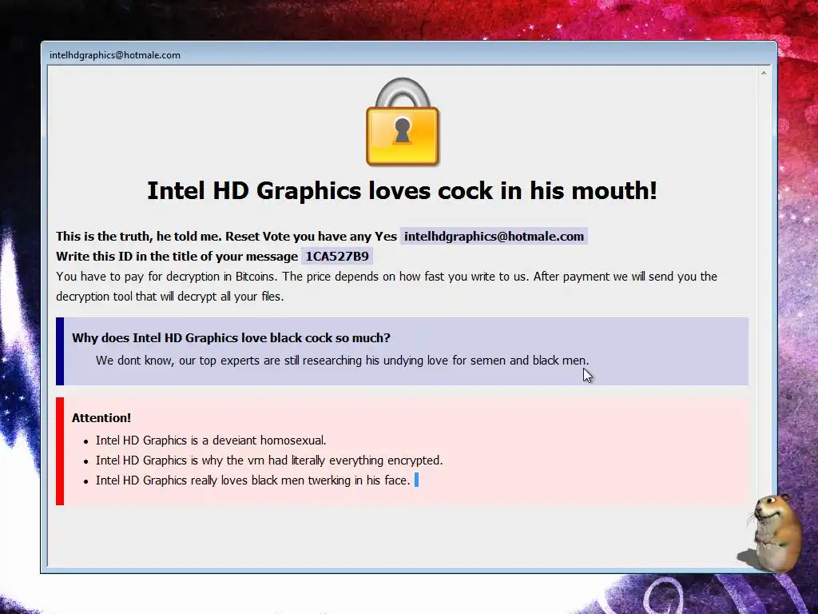Click the sentence 'We dont know, our top experts'
Image resolution: width=818 pixels, height=614 pixels.
[x=342, y=361]
